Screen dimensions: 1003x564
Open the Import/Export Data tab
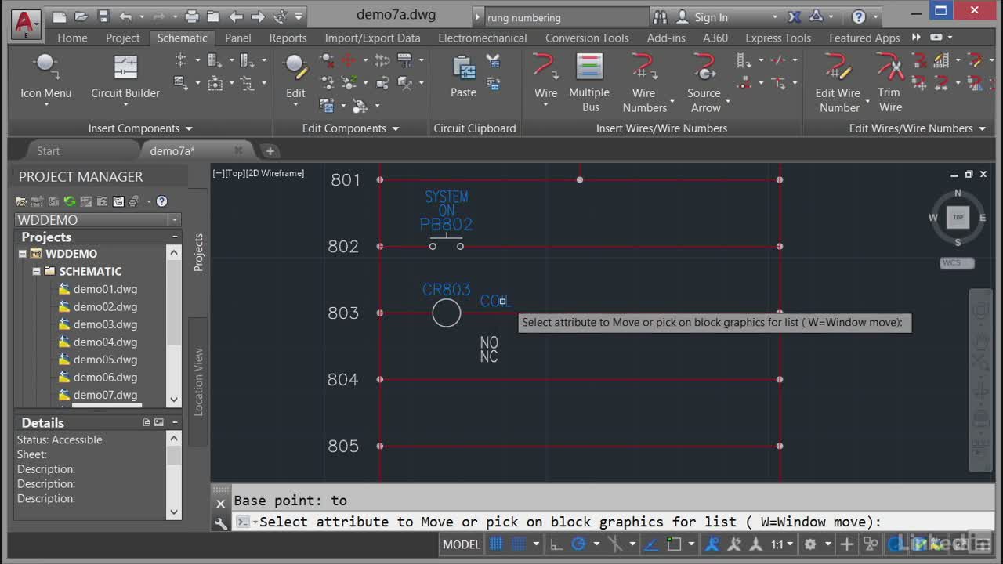[372, 38]
